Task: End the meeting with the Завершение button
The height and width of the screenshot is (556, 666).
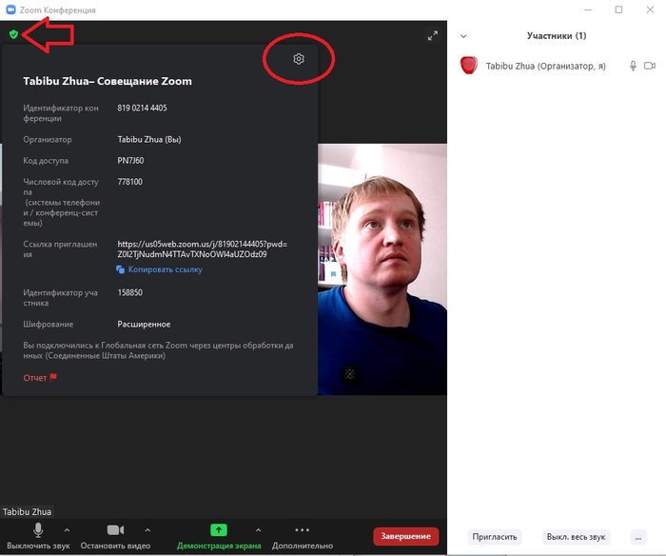Action: click(406, 536)
